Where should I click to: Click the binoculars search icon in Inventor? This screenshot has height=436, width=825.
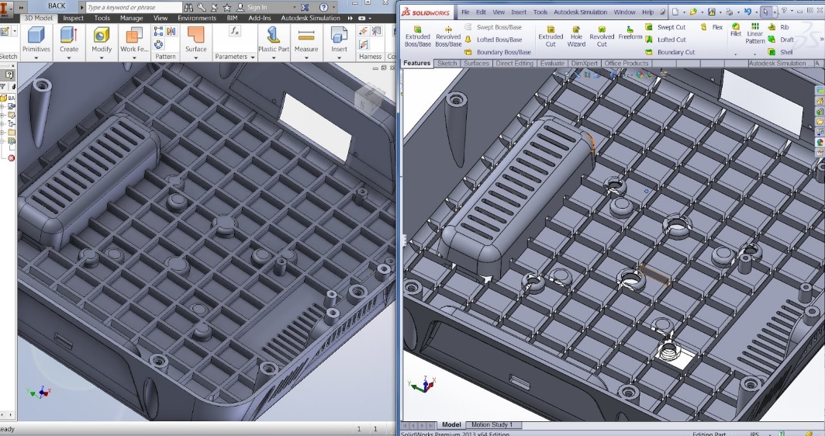pyautogui.click(x=188, y=8)
